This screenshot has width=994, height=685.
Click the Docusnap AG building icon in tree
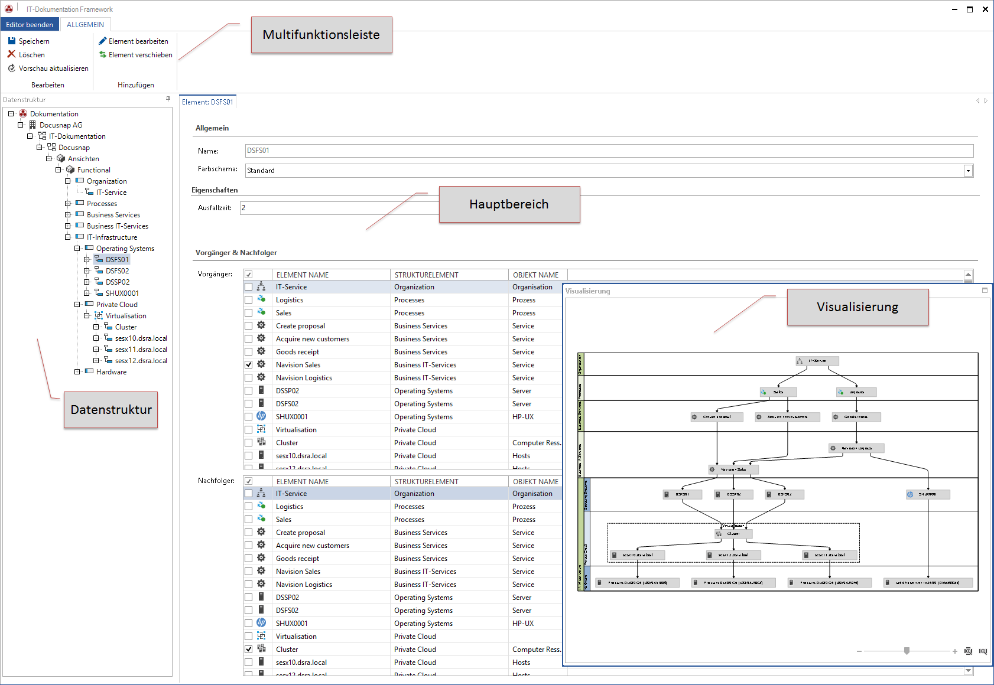33,125
